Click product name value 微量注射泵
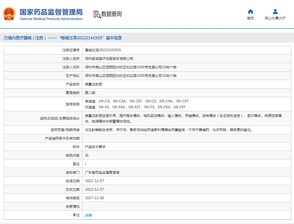294x224 pixels. 94,84
